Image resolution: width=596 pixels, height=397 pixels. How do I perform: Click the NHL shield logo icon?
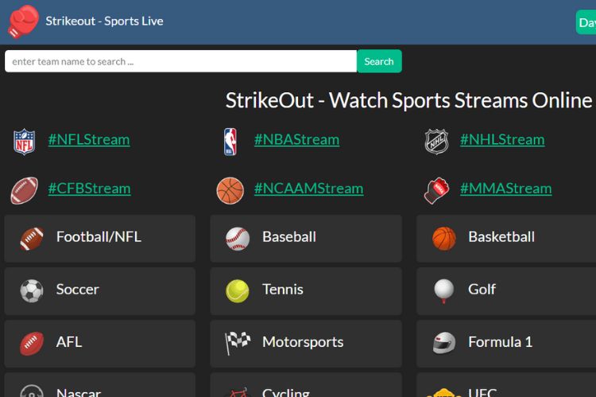coord(436,142)
